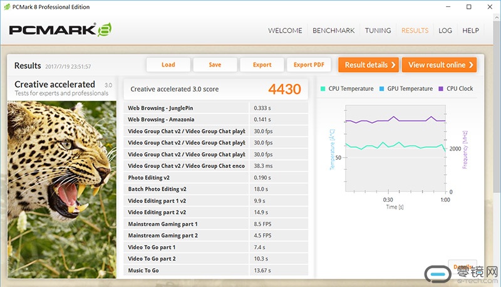
Task: Click the Creative accelerated heading
Action: point(54,85)
